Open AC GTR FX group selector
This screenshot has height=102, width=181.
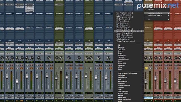click(89, 54)
